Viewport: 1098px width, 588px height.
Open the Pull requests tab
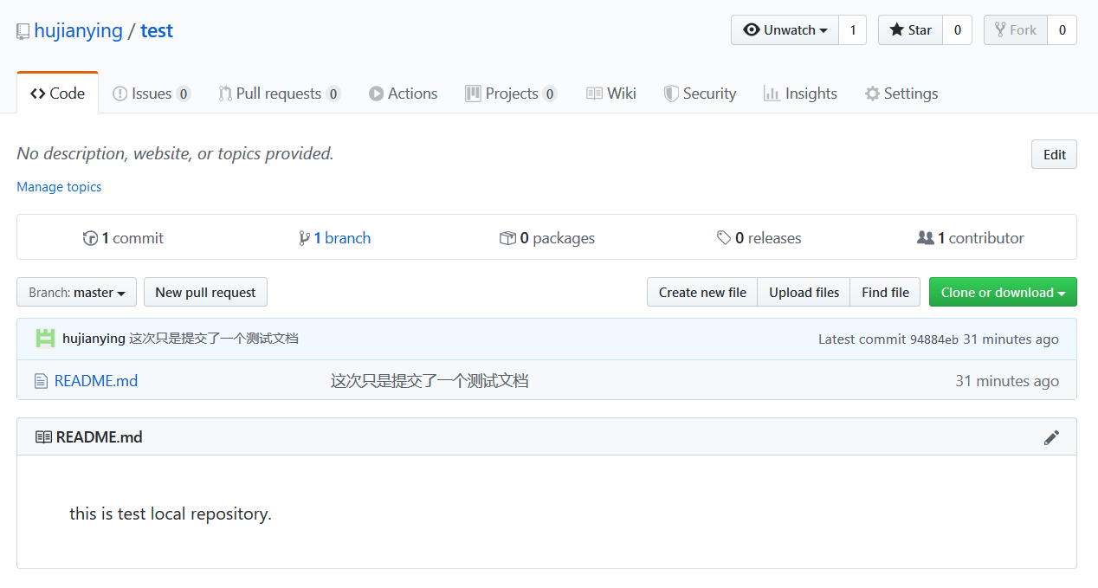click(x=279, y=94)
